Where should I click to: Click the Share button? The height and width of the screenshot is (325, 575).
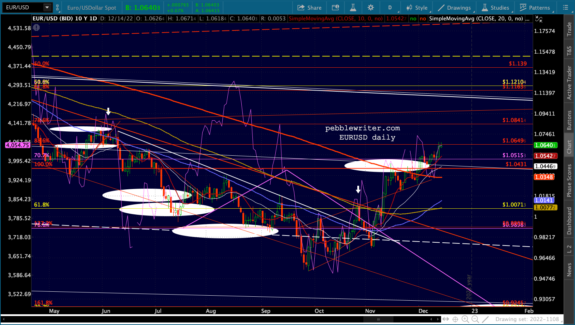tap(309, 8)
